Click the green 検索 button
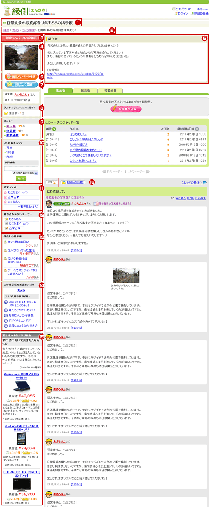209x507 pixels. pyautogui.click(x=21, y=178)
